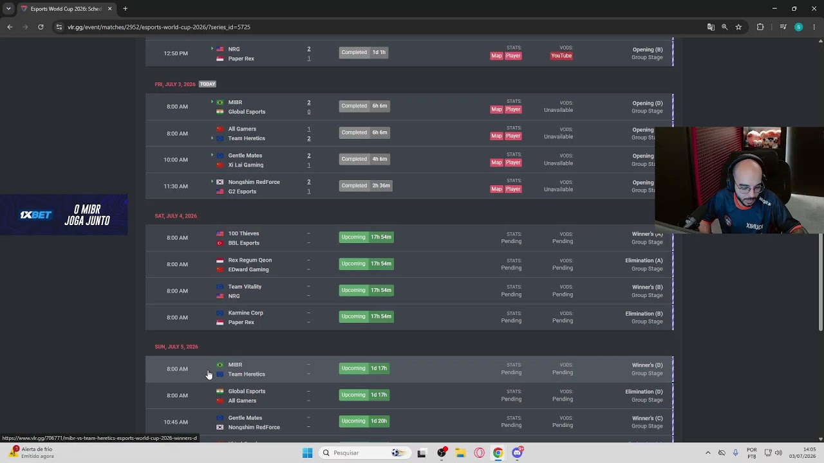Open Google Chrome from the taskbar
This screenshot has height=463, width=824.
click(498, 453)
